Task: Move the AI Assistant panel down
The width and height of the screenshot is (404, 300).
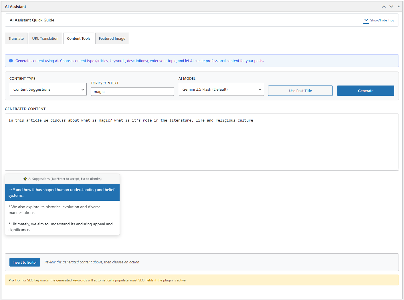Action: (x=391, y=7)
